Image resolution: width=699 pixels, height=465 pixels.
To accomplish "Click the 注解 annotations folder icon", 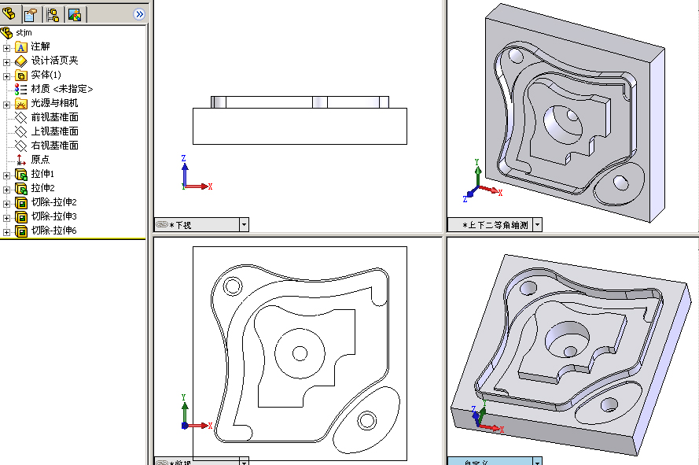I will click(x=21, y=47).
